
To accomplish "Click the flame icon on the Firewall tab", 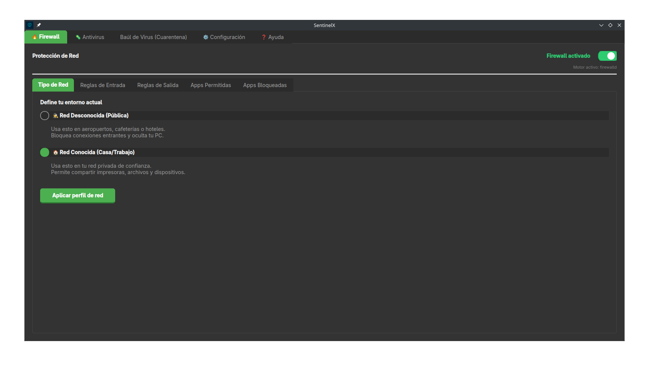I will [x=35, y=37].
